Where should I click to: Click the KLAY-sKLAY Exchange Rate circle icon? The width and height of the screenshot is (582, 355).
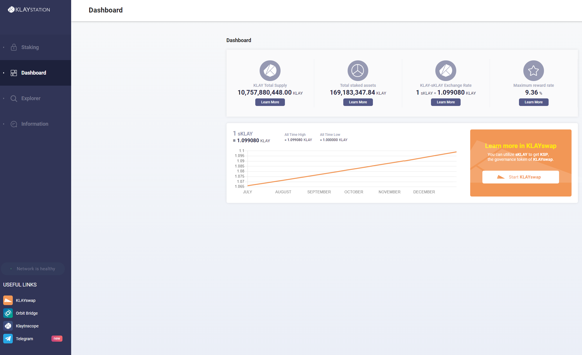[x=446, y=71]
